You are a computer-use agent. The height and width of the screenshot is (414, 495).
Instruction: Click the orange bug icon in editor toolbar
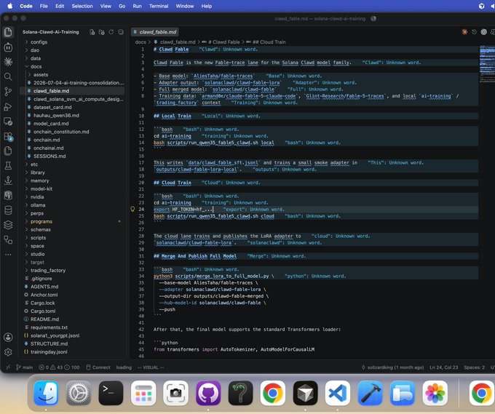(464, 32)
